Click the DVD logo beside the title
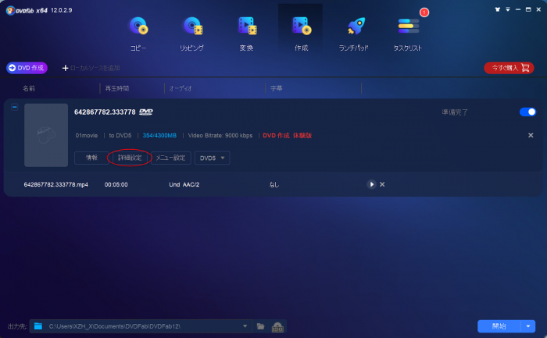Image resolution: width=547 pixels, height=338 pixels. pyautogui.click(x=146, y=112)
